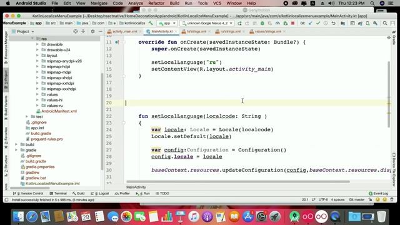
Task: Click the horizontal scrollbar under the editor
Action: click(238, 182)
